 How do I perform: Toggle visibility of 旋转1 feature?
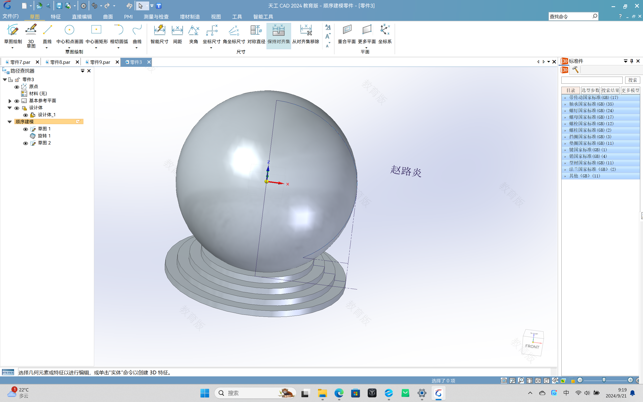pos(25,136)
